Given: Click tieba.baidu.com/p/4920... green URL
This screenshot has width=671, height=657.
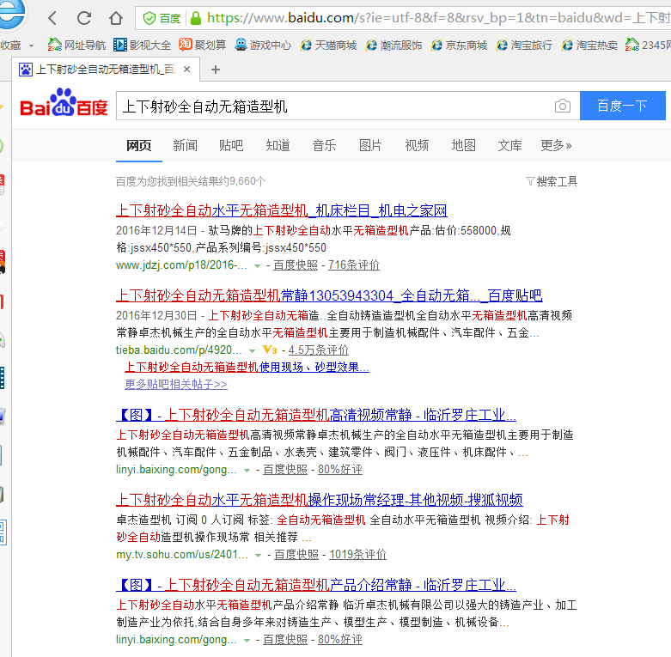Looking at the screenshot, I should click(179, 350).
